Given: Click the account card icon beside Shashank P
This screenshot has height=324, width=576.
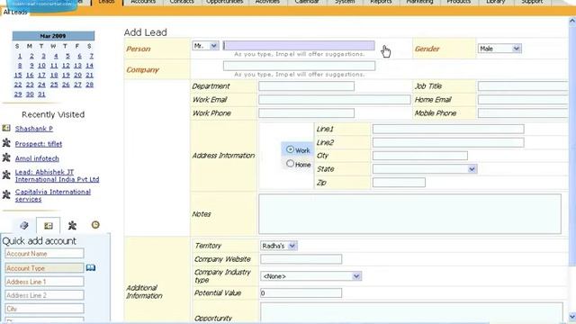Looking at the screenshot, I should coord(6,128).
